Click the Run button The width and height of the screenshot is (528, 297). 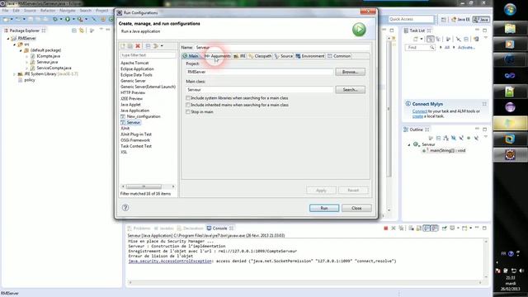tap(324, 208)
